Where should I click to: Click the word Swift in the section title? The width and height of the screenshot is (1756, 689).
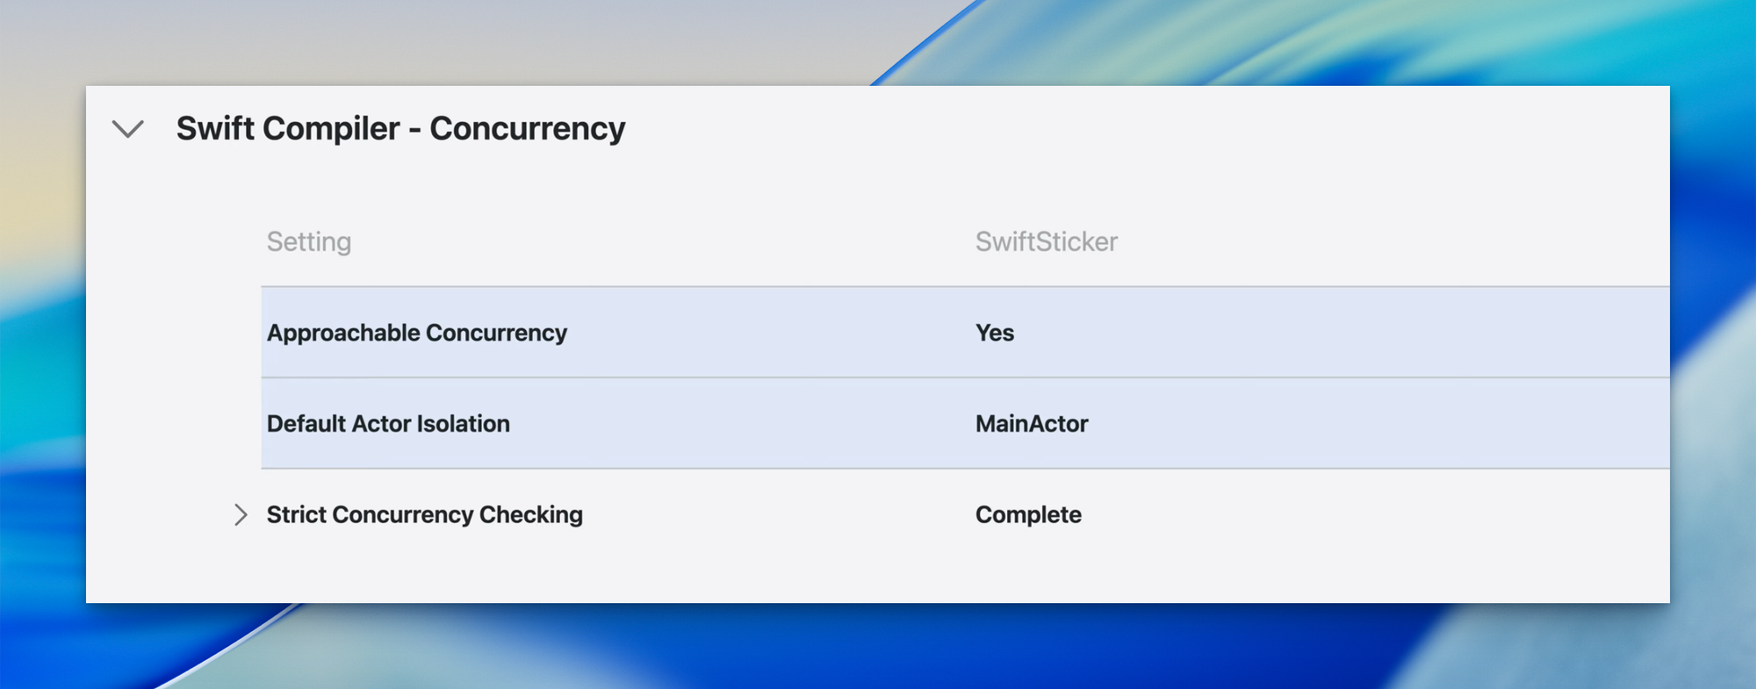(x=214, y=129)
